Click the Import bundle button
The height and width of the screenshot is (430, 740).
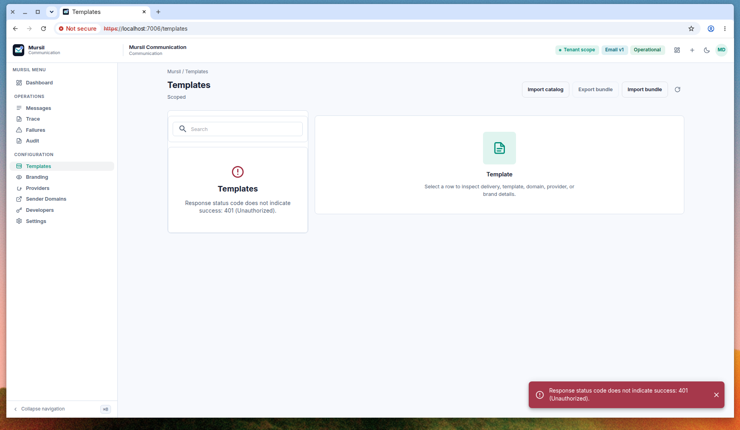645,90
